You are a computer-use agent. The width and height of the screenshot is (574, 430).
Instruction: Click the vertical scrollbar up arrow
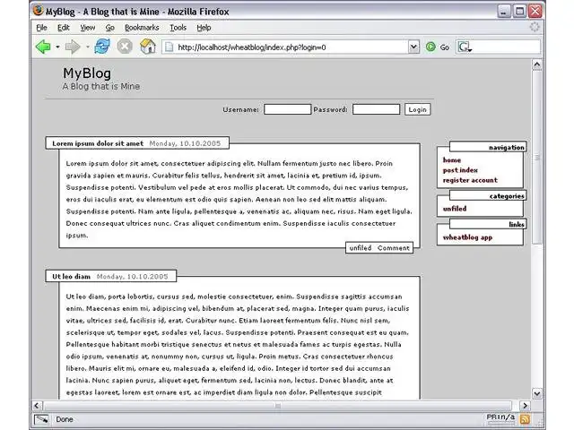(x=536, y=64)
